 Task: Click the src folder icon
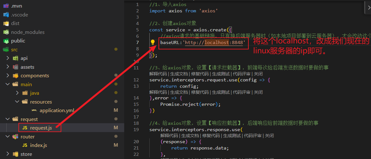coord(5,49)
